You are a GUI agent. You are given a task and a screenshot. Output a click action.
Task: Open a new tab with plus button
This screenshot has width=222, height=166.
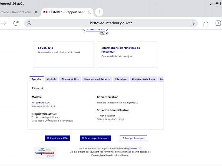pos(99,12)
